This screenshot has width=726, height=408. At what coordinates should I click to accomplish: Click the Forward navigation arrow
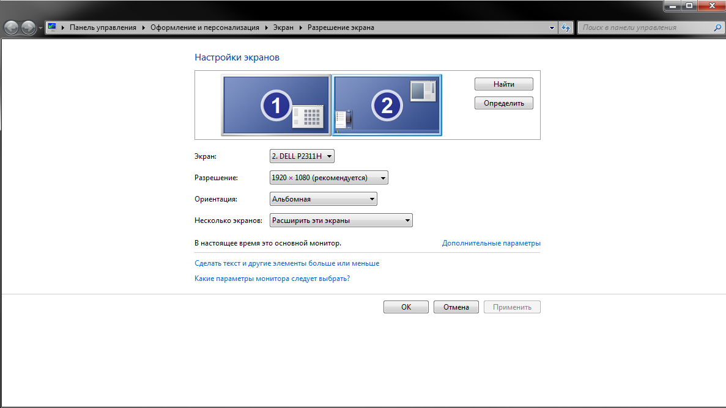tap(28, 27)
